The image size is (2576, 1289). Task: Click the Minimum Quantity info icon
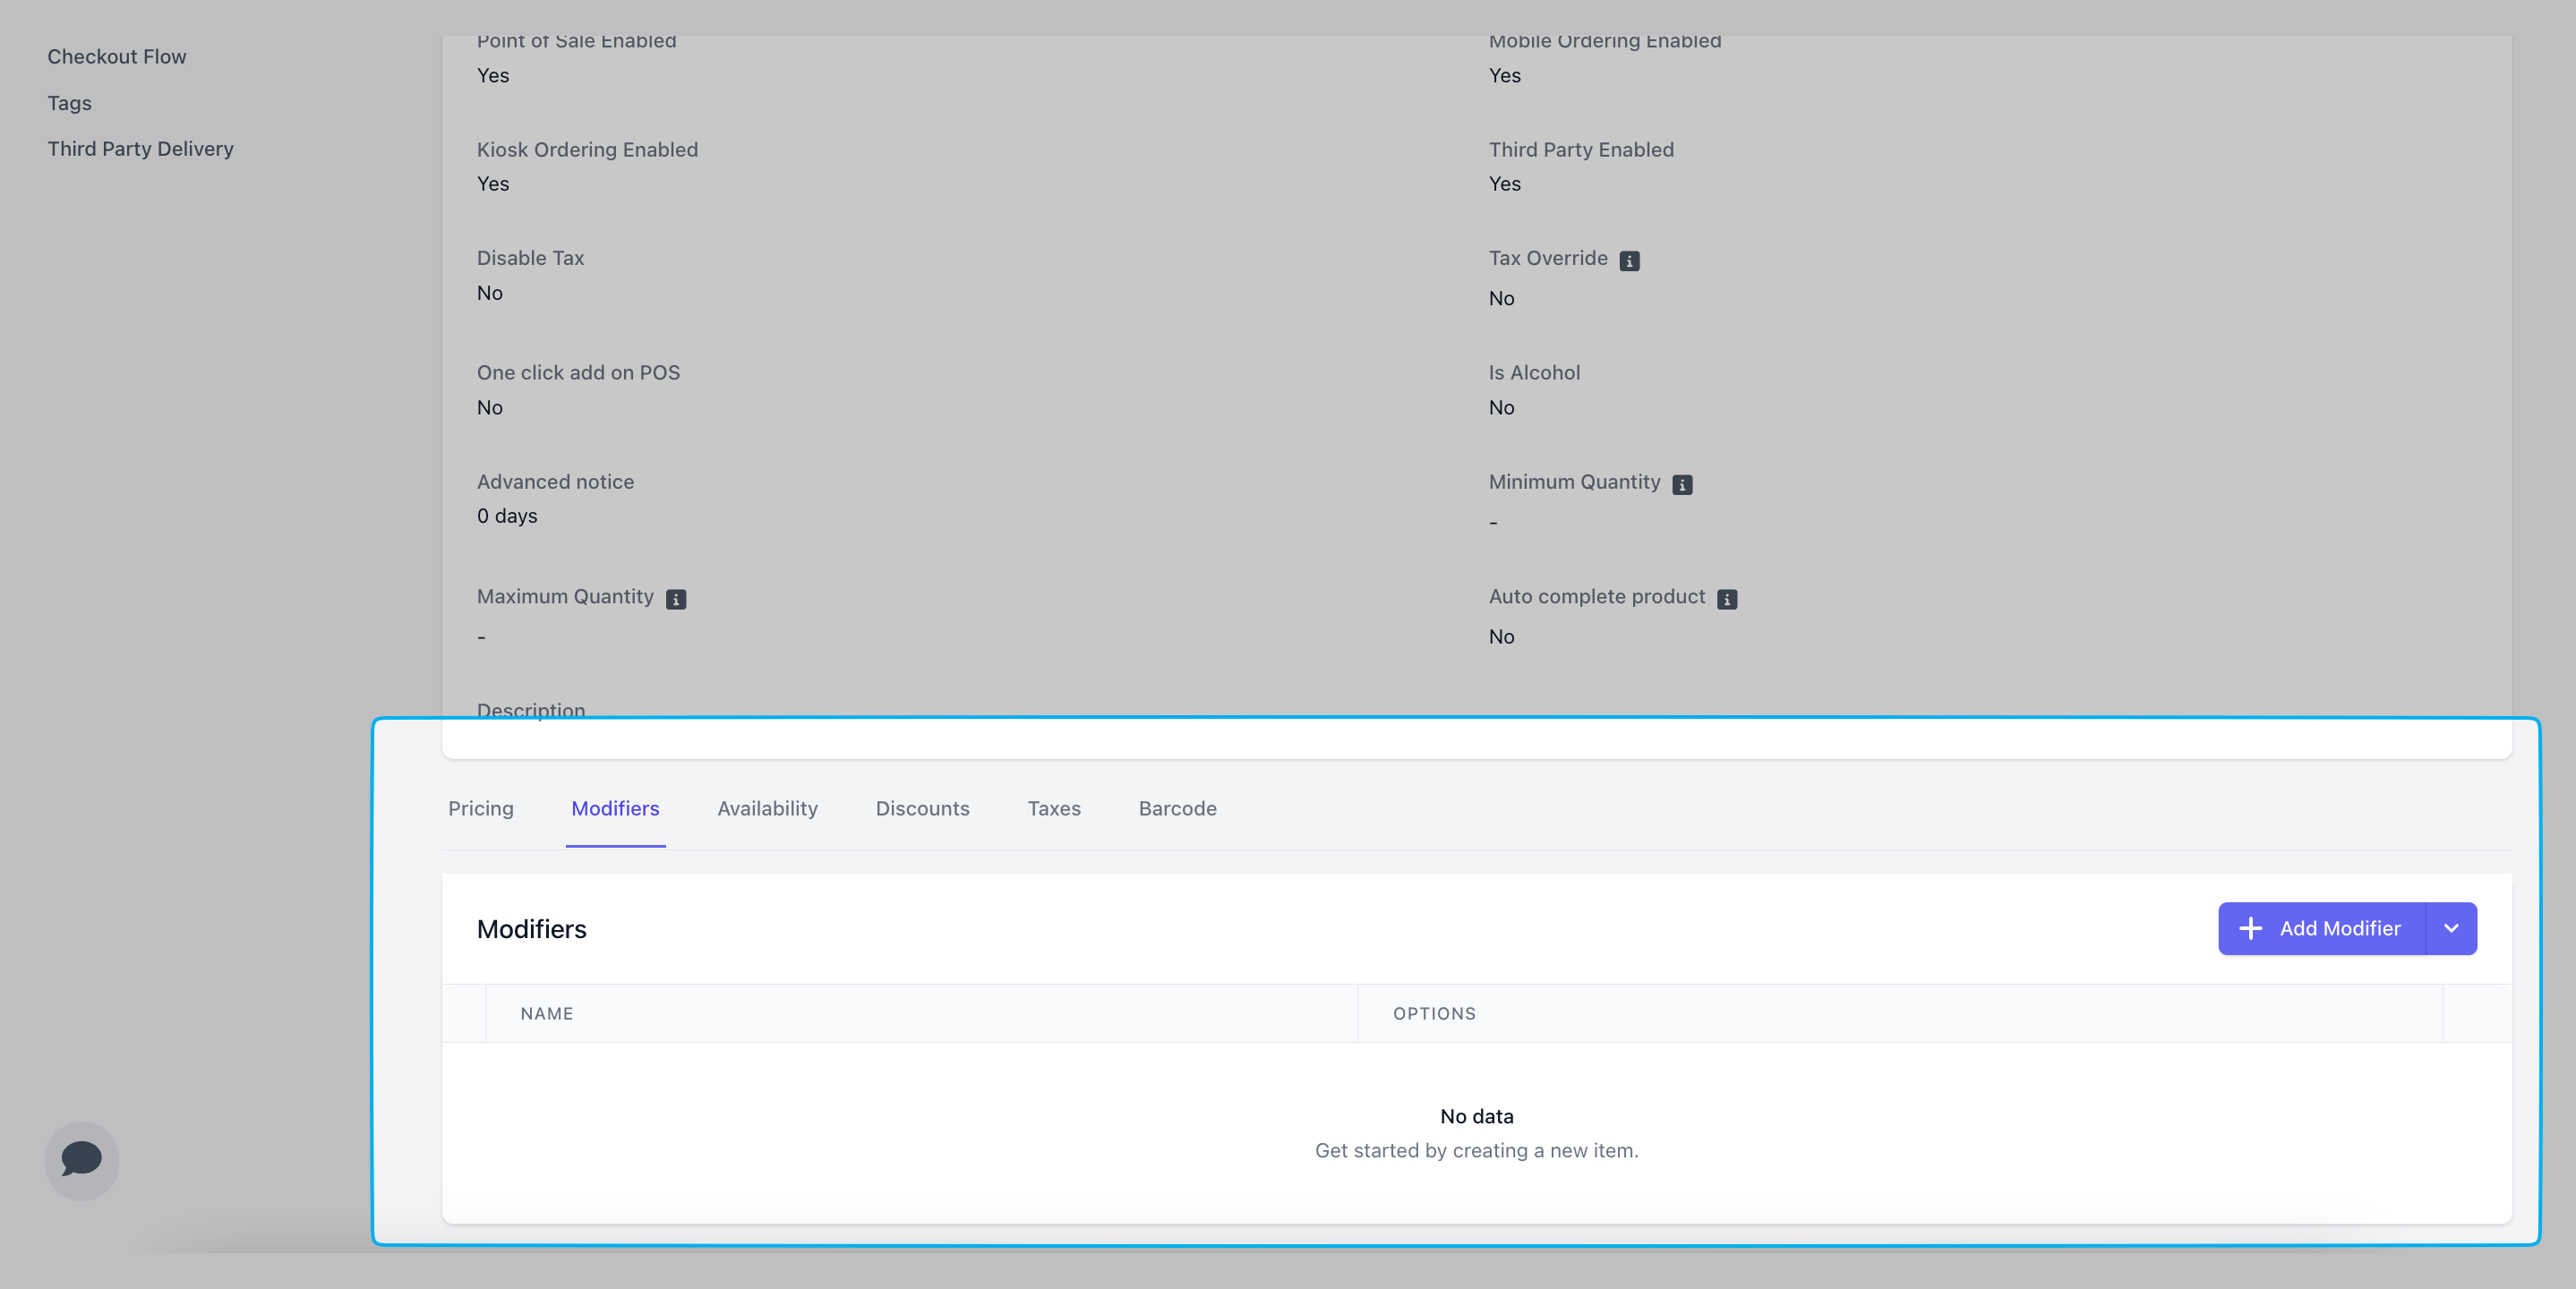[1682, 485]
